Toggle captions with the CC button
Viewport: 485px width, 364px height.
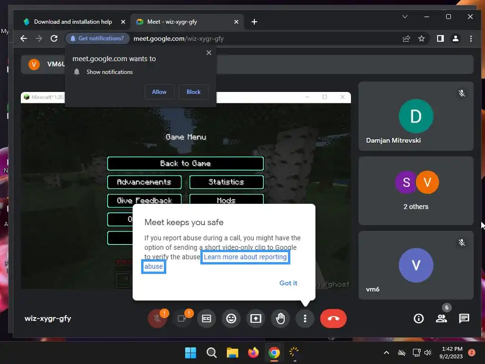click(x=207, y=318)
